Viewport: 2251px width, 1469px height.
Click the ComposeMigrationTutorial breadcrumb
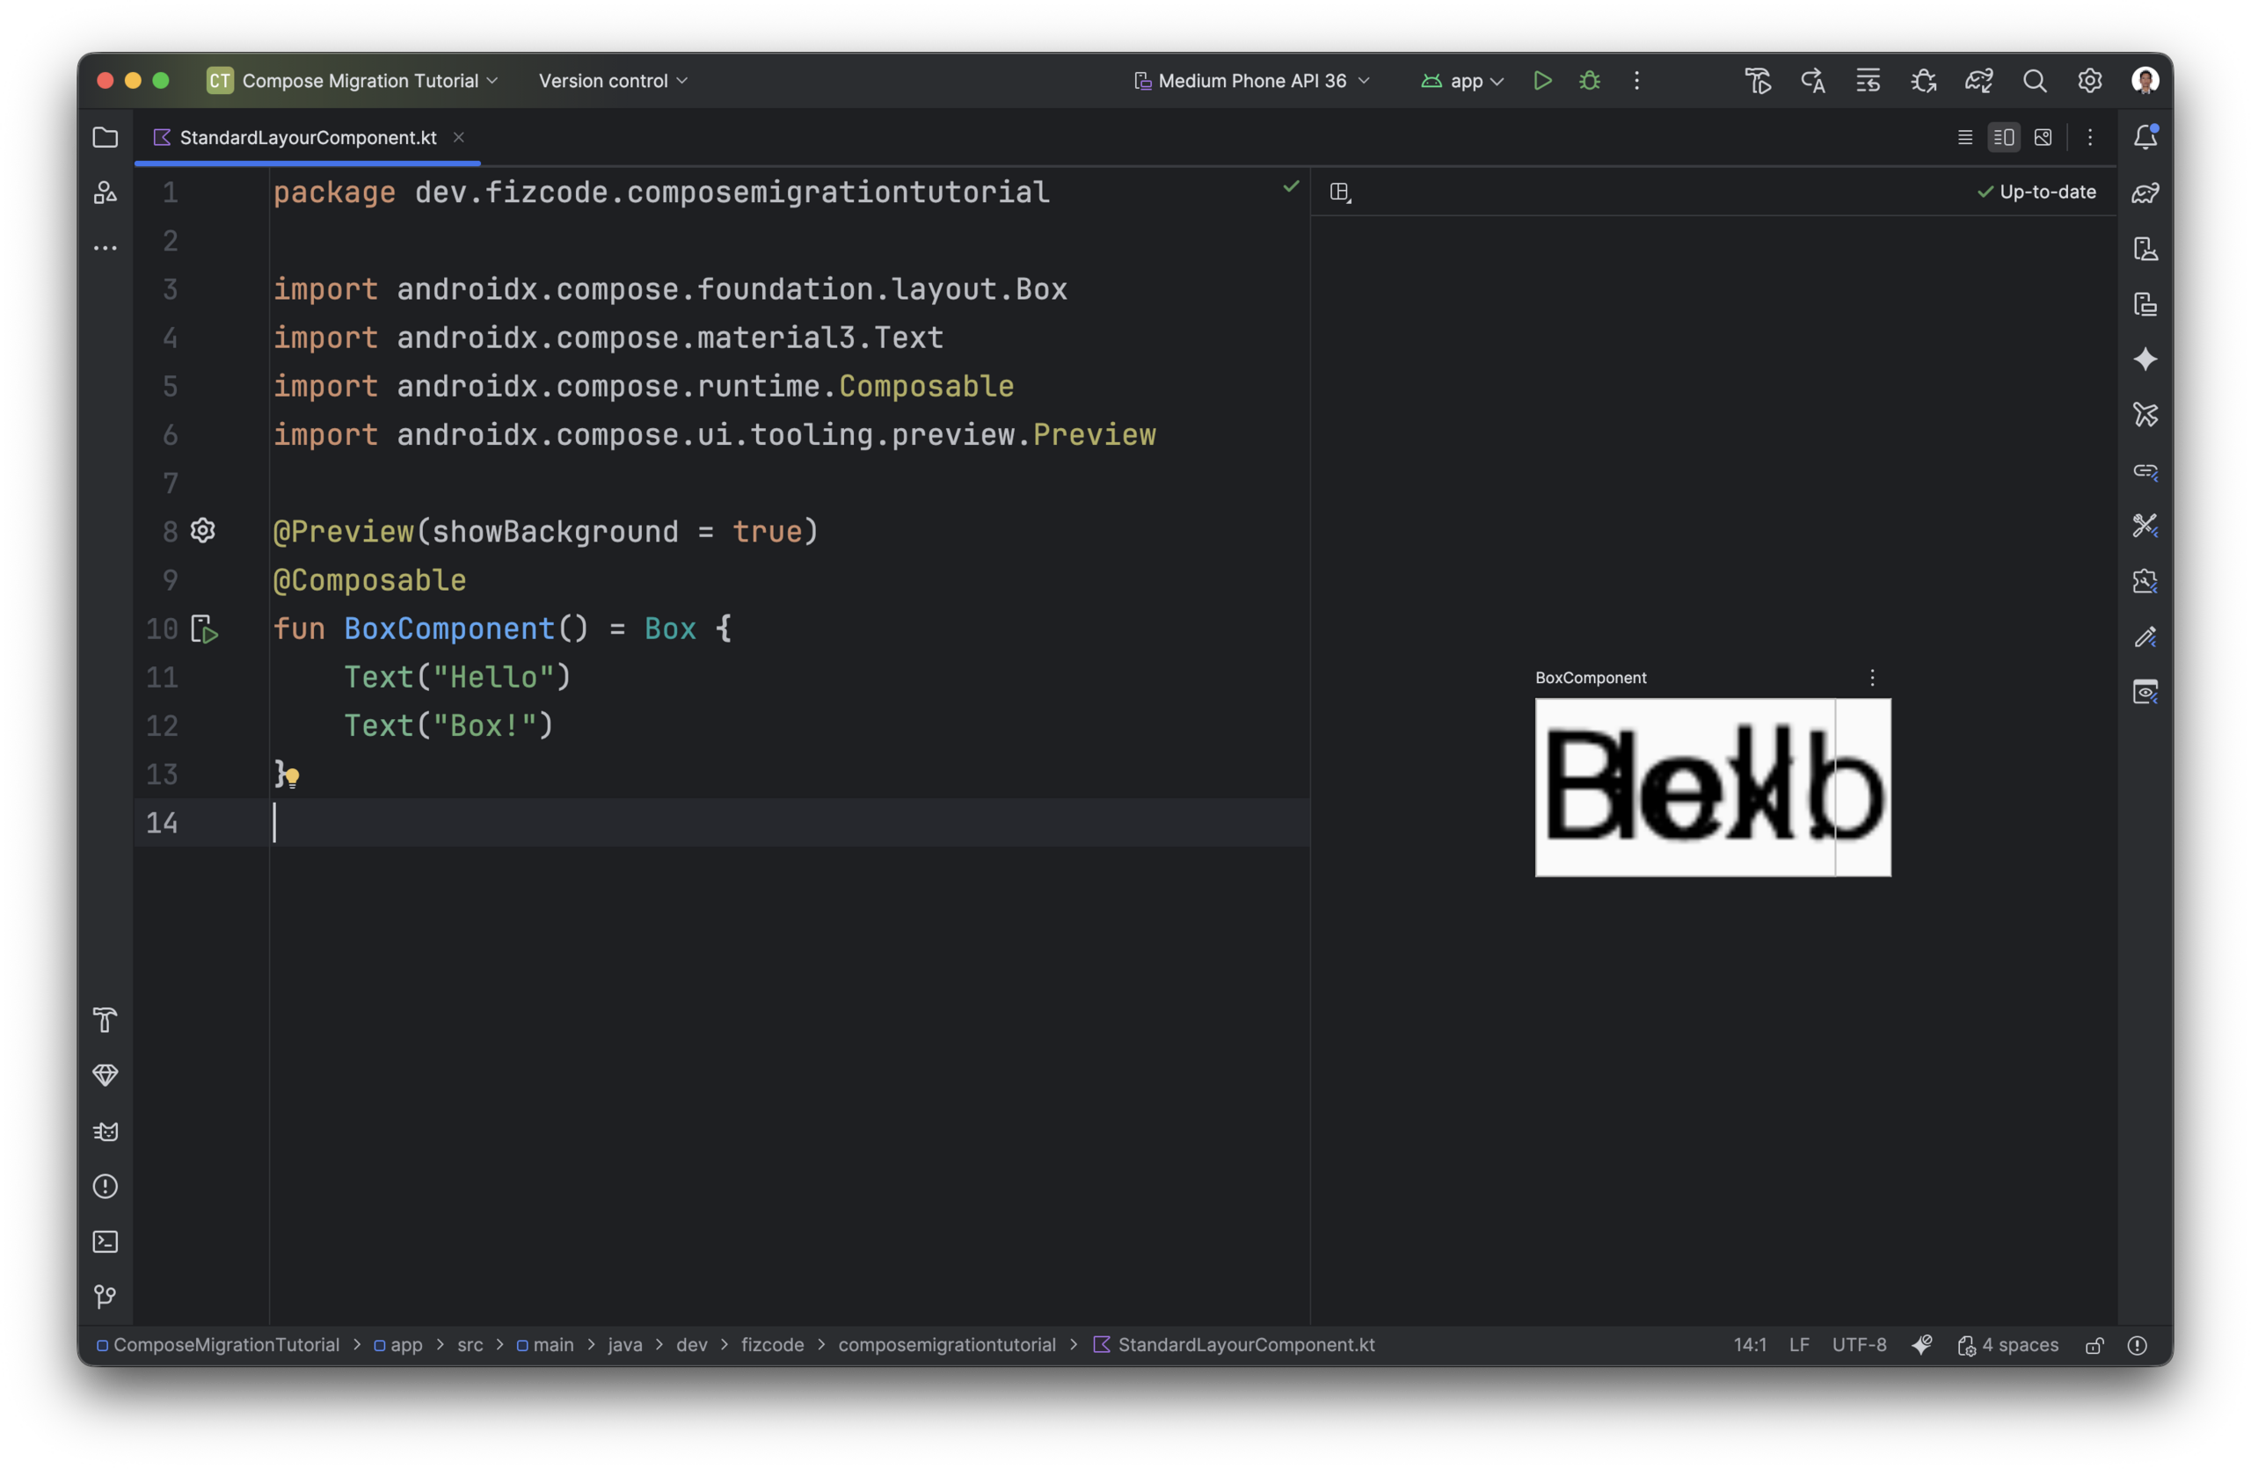point(217,1344)
